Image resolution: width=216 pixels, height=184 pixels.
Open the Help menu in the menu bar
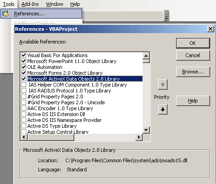click(x=75, y=4)
